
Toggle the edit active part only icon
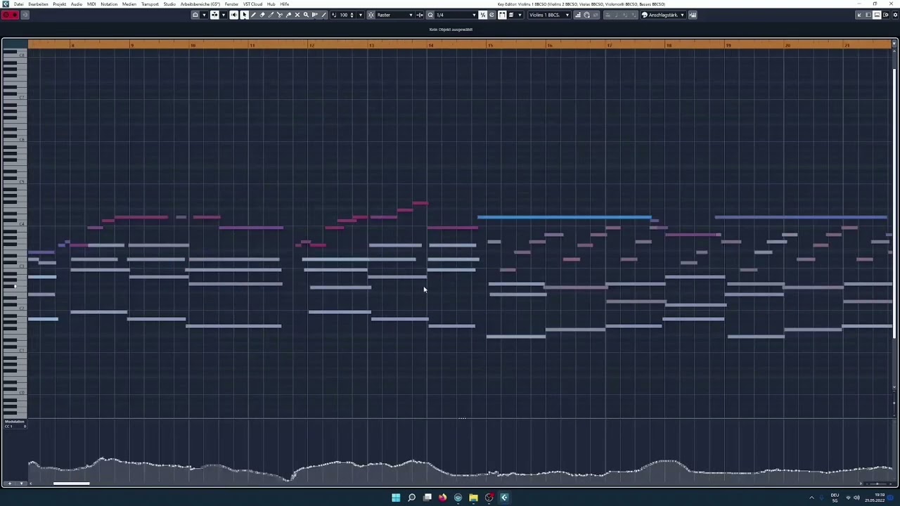tap(511, 15)
